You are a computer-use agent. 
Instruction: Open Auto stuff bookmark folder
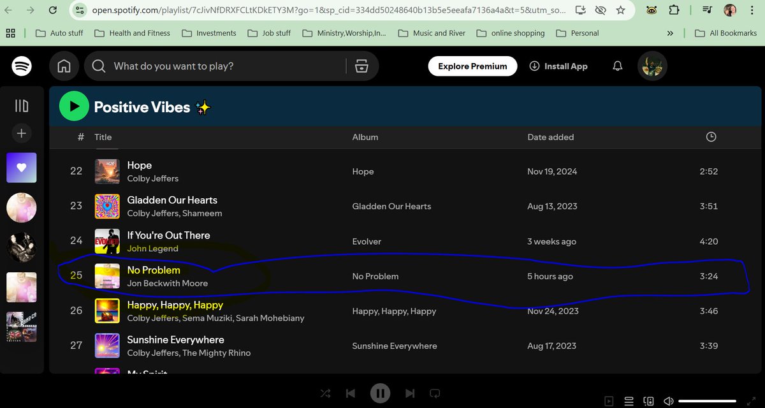pyautogui.click(x=59, y=33)
